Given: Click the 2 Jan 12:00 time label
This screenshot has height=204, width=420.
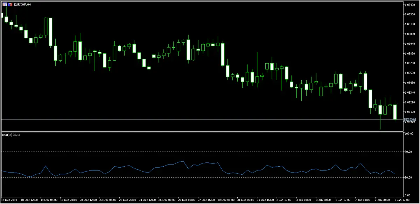Looking at the screenshot, I should point(283,200).
